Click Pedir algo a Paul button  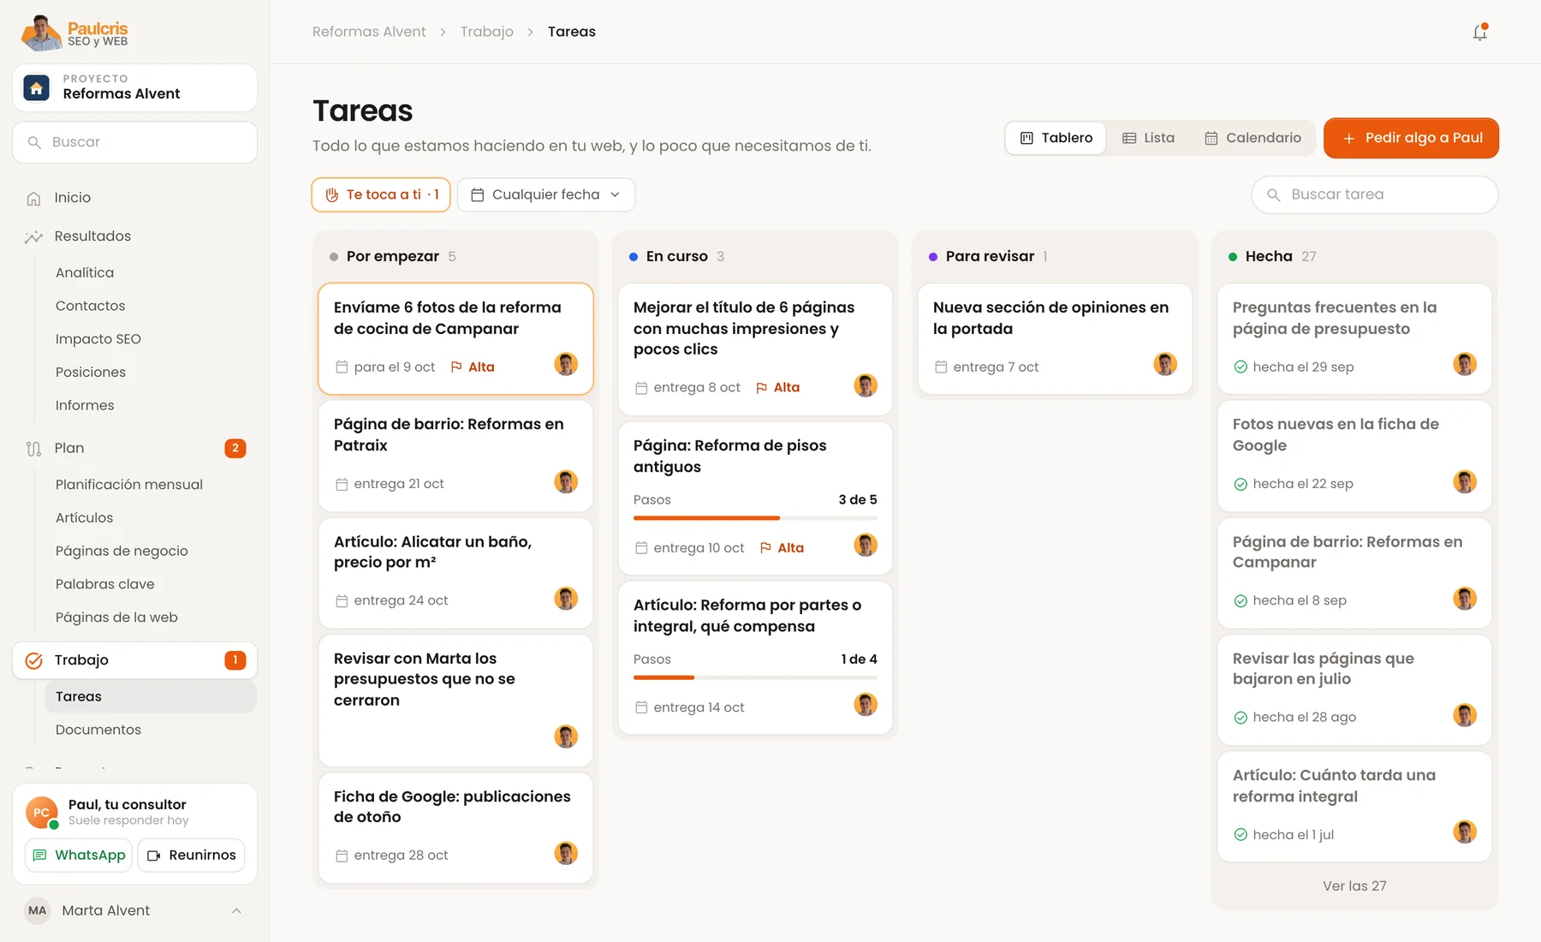1411,138
